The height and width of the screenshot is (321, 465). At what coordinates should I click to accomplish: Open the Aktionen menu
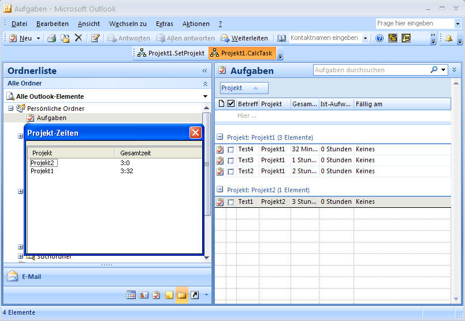pyautogui.click(x=196, y=24)
